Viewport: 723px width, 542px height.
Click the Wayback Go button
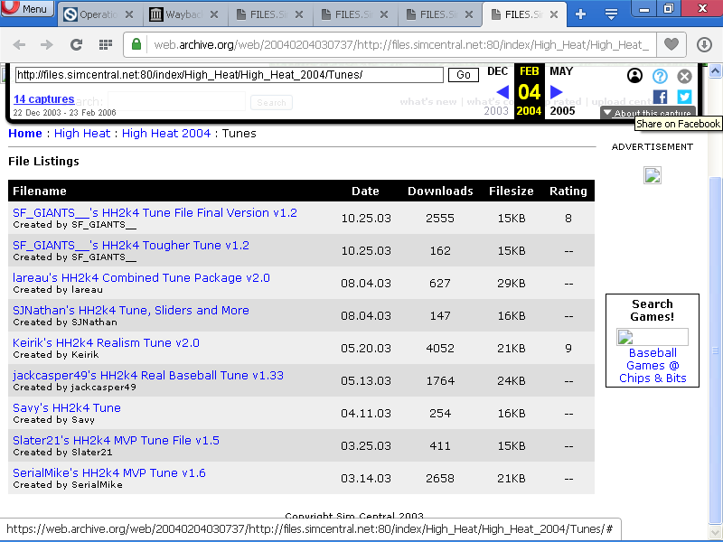(464, 75)
